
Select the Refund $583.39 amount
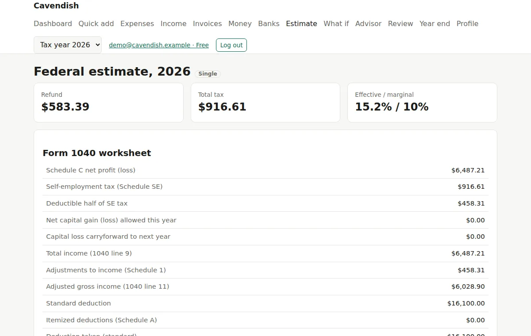point(65,107)
